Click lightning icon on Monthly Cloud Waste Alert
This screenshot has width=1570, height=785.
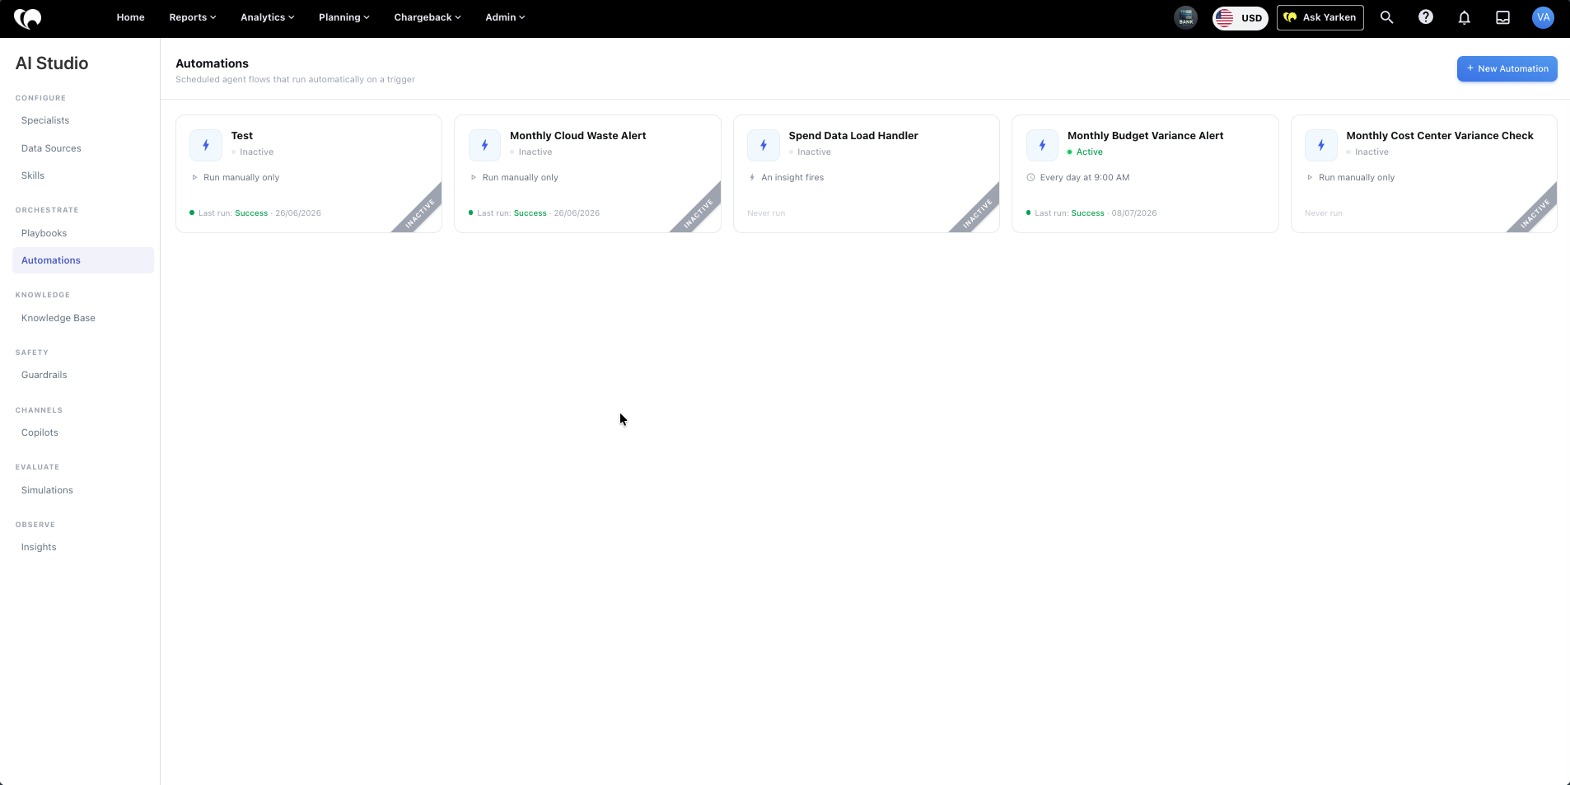pos(484,145)
